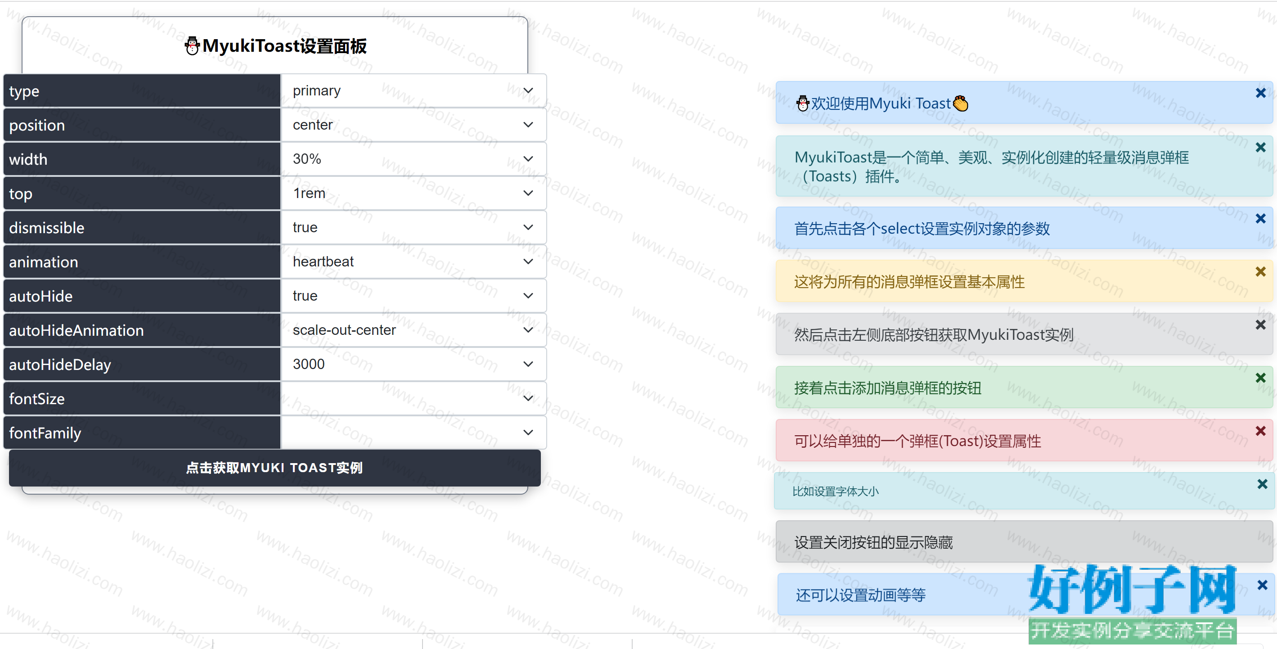The width and height of the screenshot is (1277, 649).
Task: Click the position label cell
Action: point(142,125)
